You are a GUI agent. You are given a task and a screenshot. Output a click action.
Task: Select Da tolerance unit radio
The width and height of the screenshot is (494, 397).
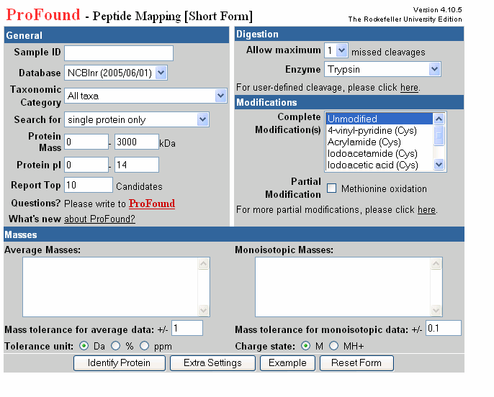pyautogui.click(x=84, y=346)
